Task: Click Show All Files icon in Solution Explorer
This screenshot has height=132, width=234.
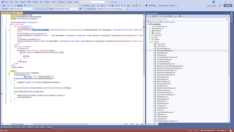Action: (171, 16)
